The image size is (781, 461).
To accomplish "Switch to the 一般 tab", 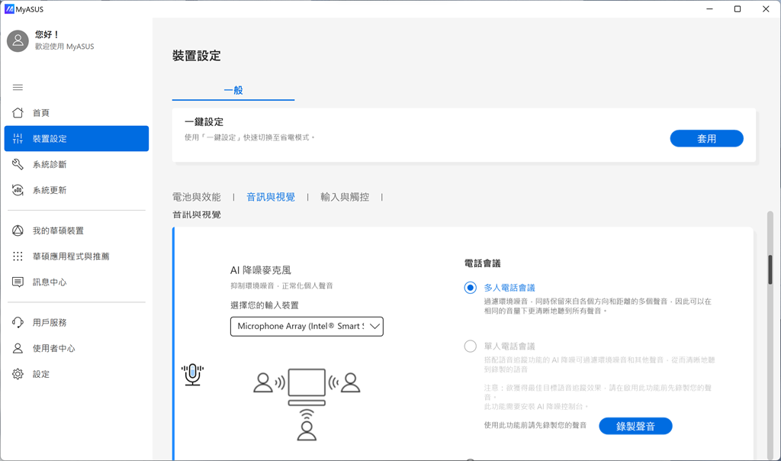I will [x=233, y=90].
